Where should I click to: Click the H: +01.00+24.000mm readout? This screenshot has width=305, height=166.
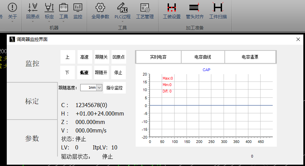[x=92, y=114]
